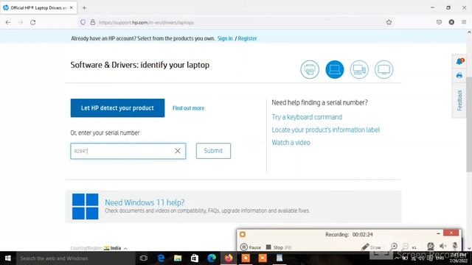This screenshot has height=265, width=472.
Task: Click the Windows 11 logo thumbnail
Action: (86, 206)
